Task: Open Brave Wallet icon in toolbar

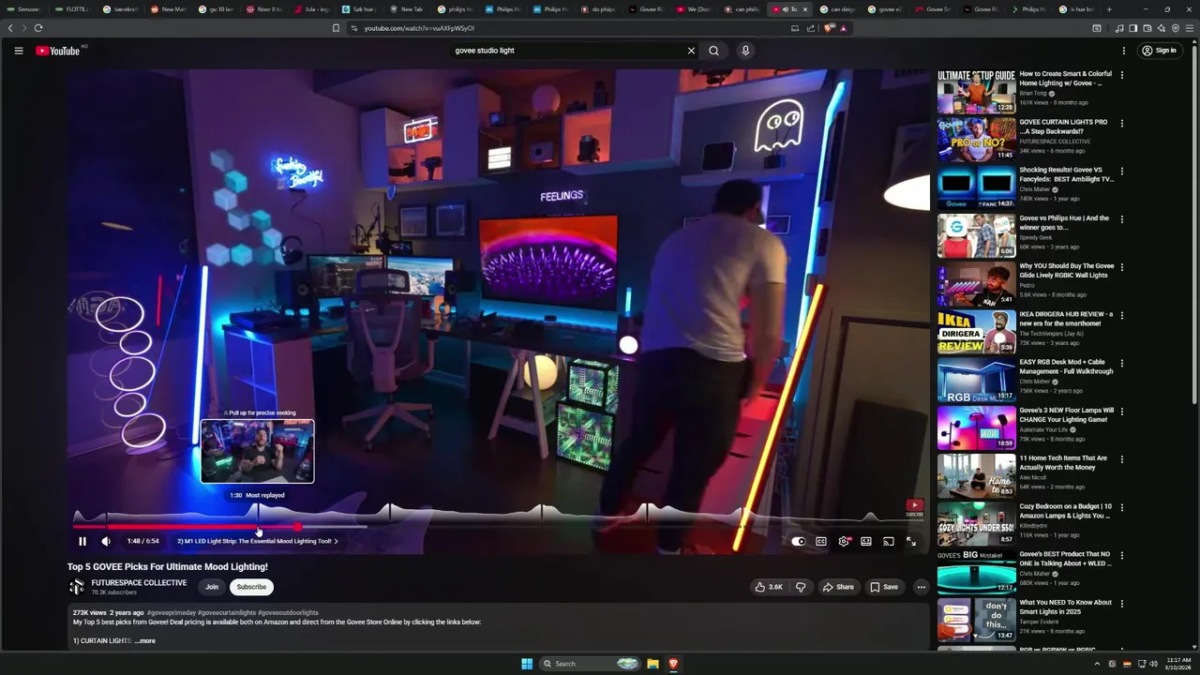Action: tap(1147, 28)
